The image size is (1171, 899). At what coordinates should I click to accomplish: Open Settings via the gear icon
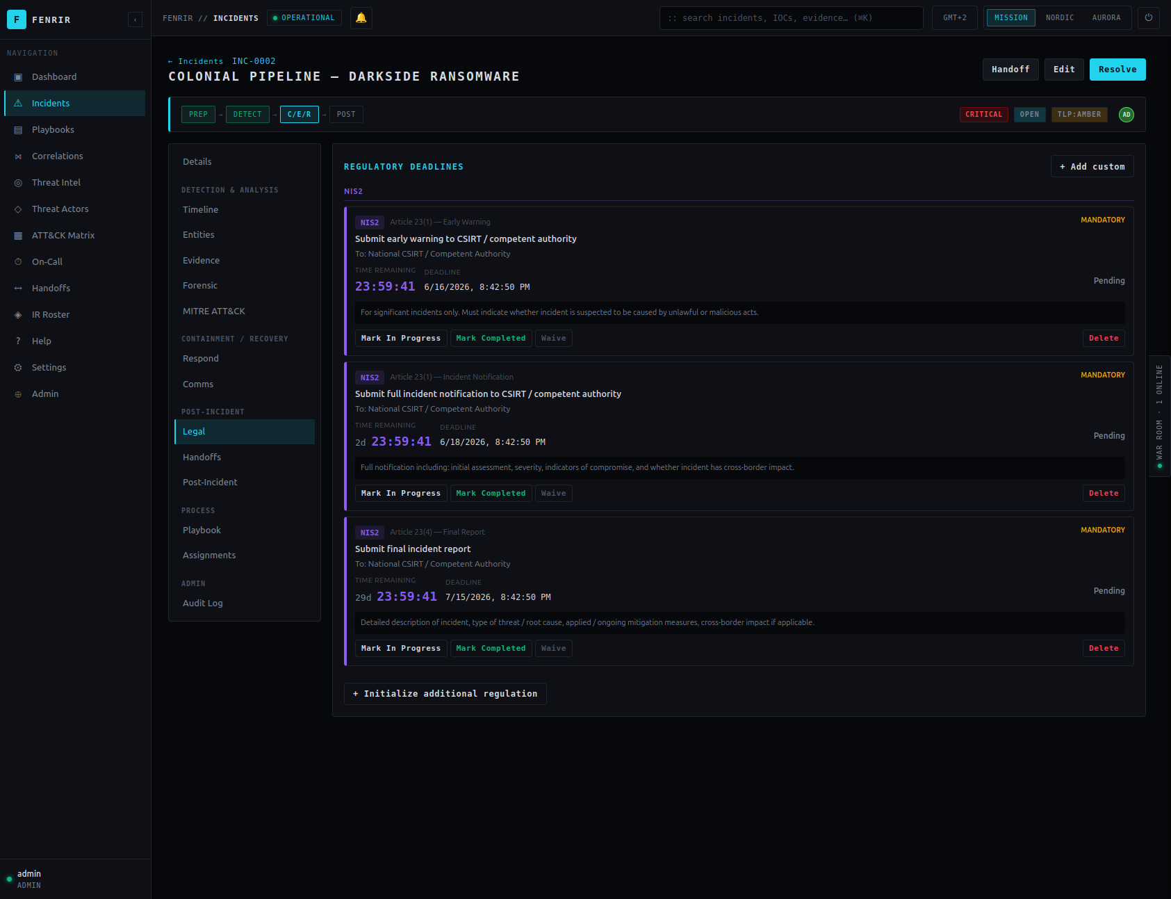18,368
